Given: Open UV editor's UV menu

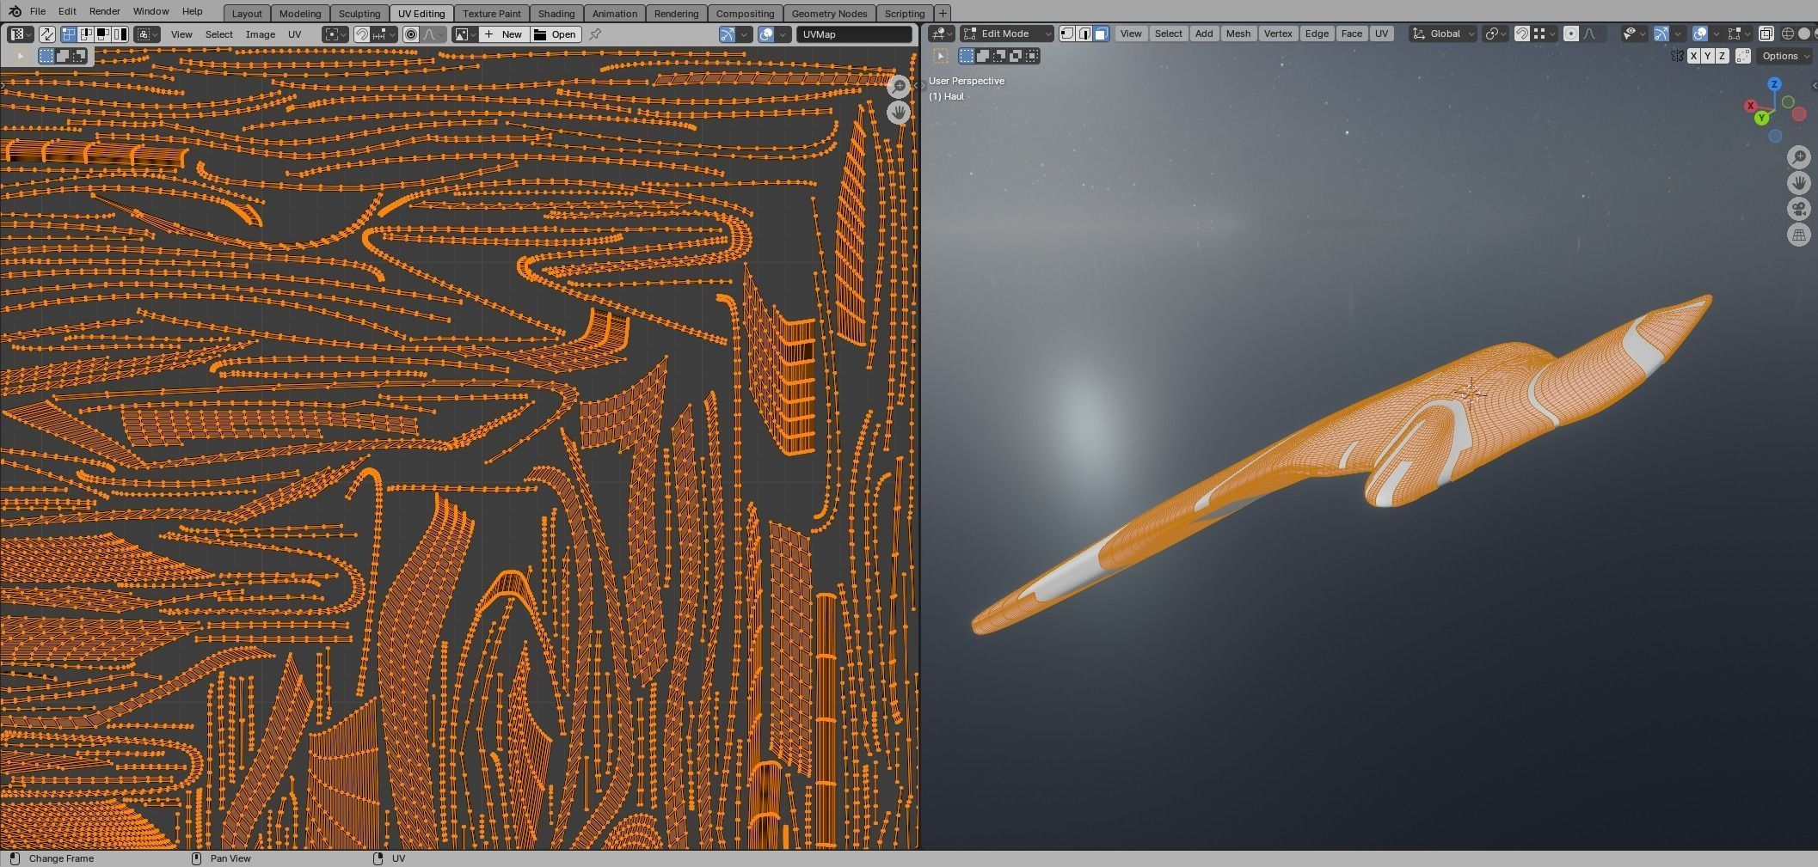Looking at the screenshot, I should click(294, 34).
